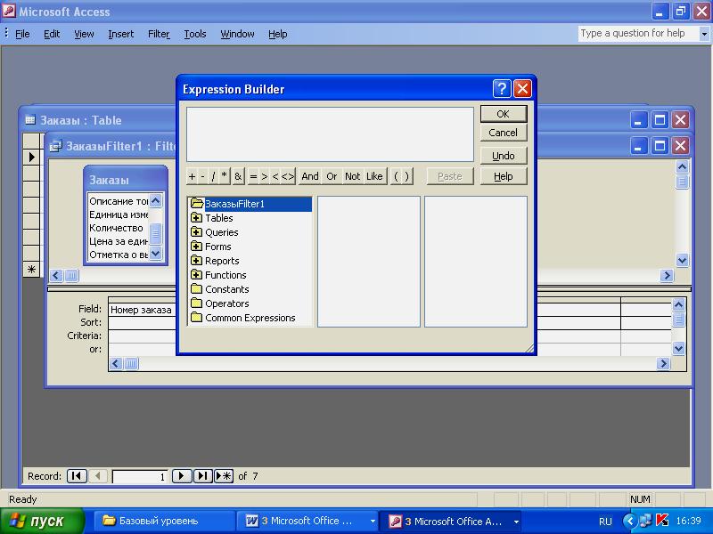Go to first record
Screen dimensions: 713x534
tap(77, 476)
